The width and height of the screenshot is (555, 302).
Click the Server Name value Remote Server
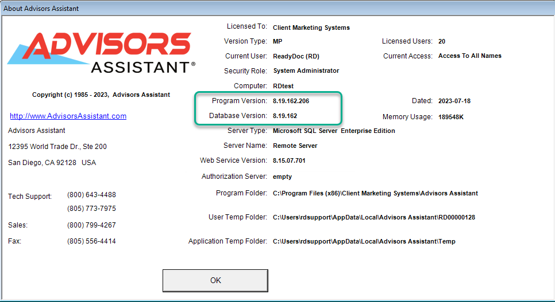[295, 146]
